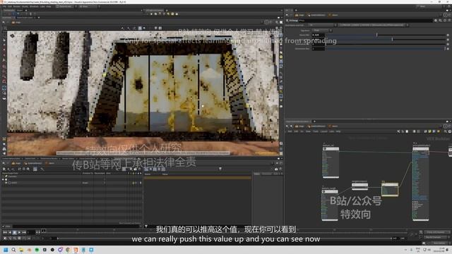Open parameter gear settings menu
This screenshot has height=254, width=452.
(x=436, y=20)
